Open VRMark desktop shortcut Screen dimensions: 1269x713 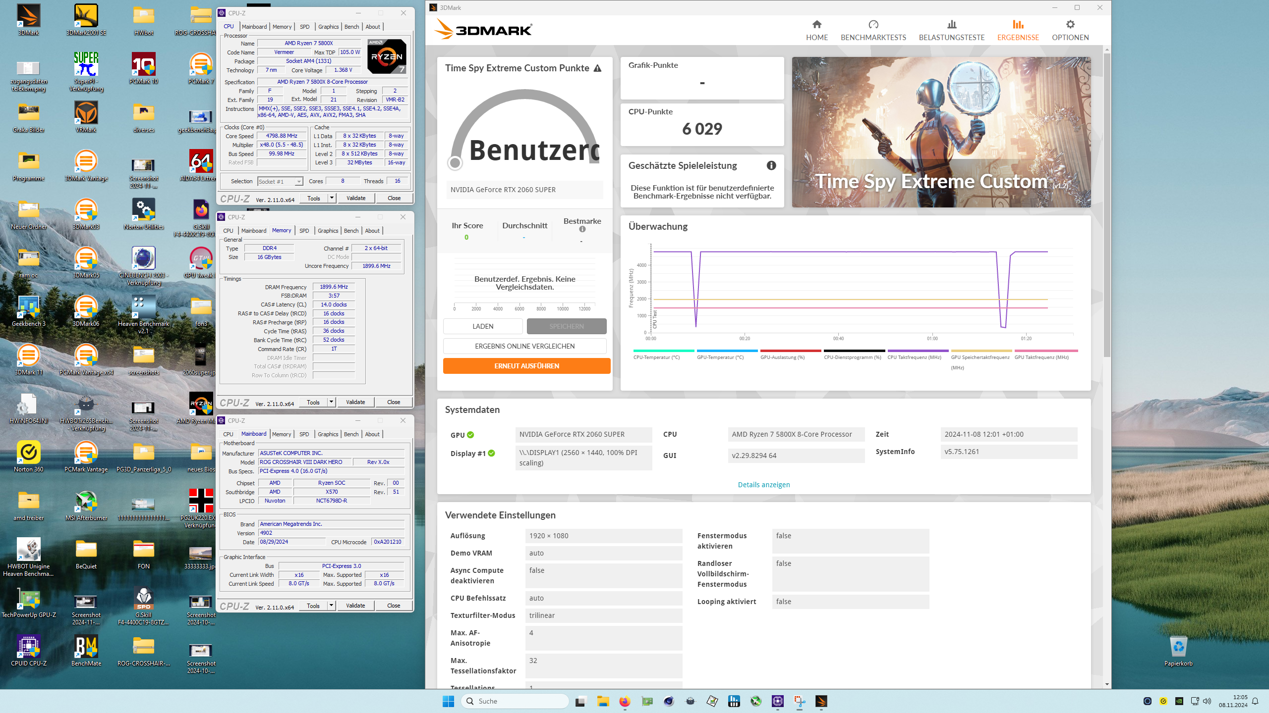click(86, 117)
